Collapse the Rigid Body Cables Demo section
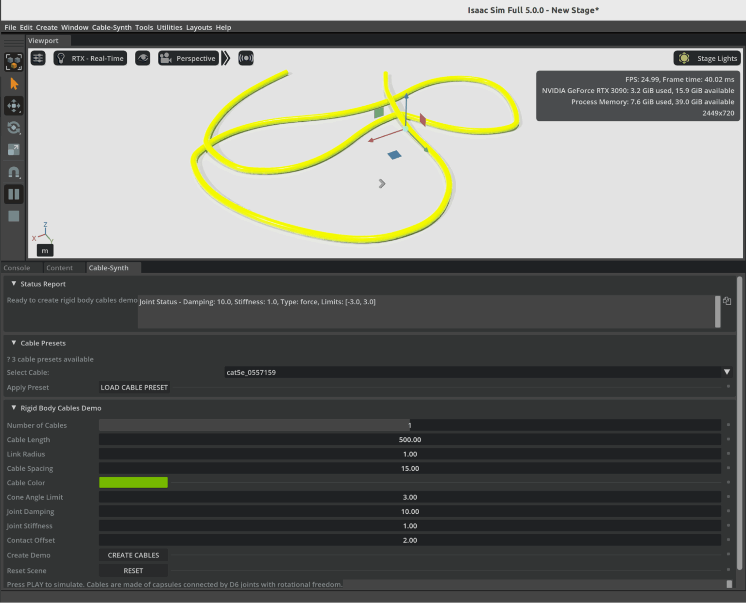This screenshot has width=746, height=603. click(14, 408)
